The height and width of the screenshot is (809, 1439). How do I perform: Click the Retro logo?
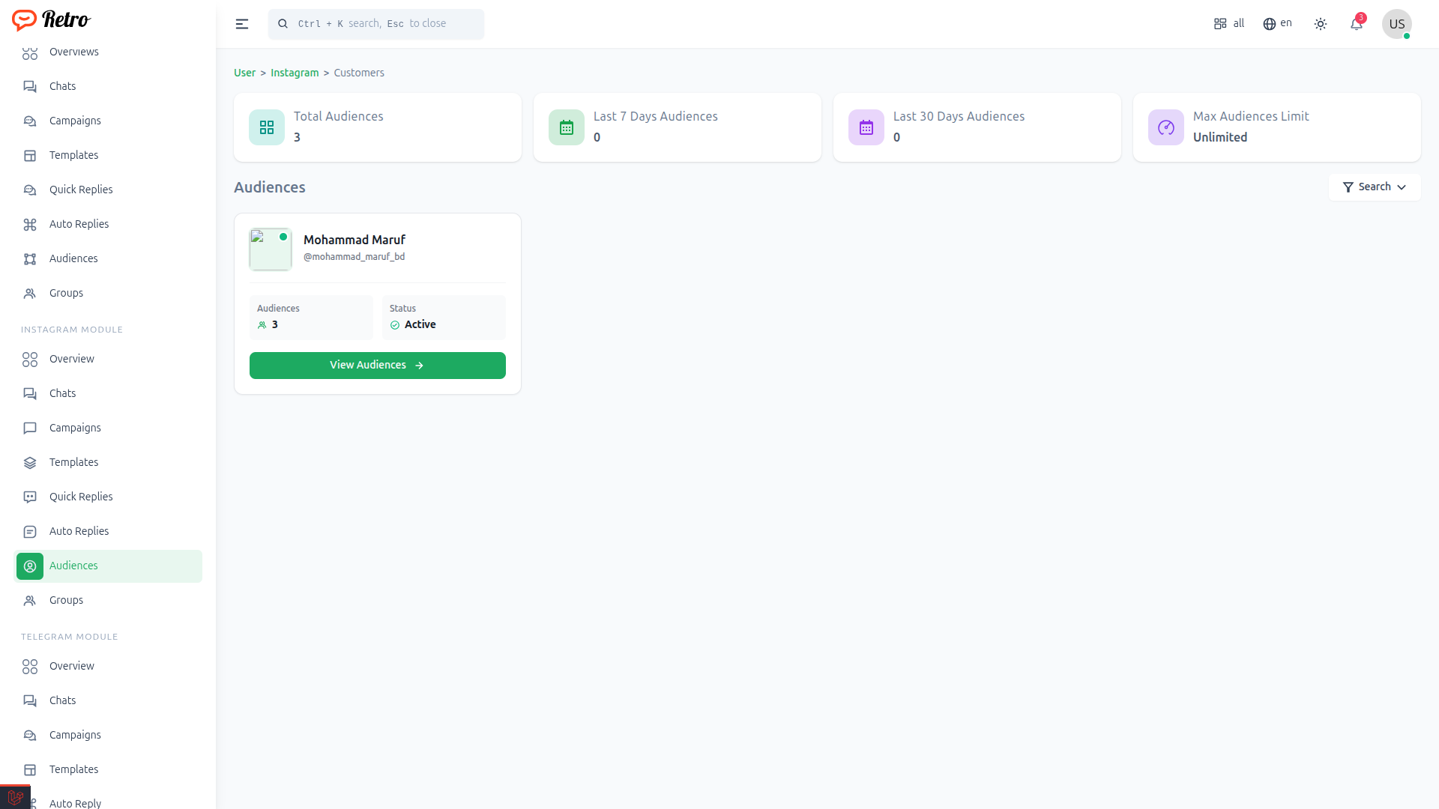[52, 19]
